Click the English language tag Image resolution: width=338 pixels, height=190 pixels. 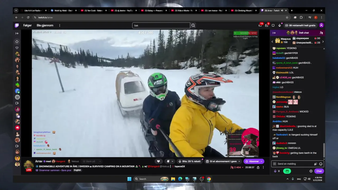pyautogui.click(x=77, y=170)
